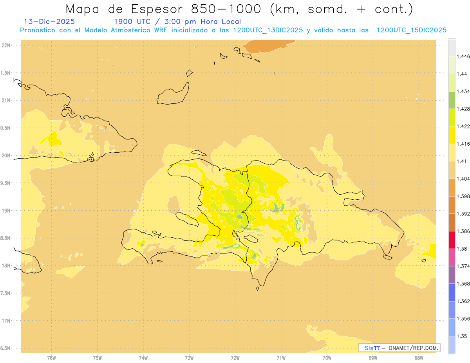Click the '1.404' legend value
Image resolution: width=470 pixels, height=363 pixels.
click(463, 179)
